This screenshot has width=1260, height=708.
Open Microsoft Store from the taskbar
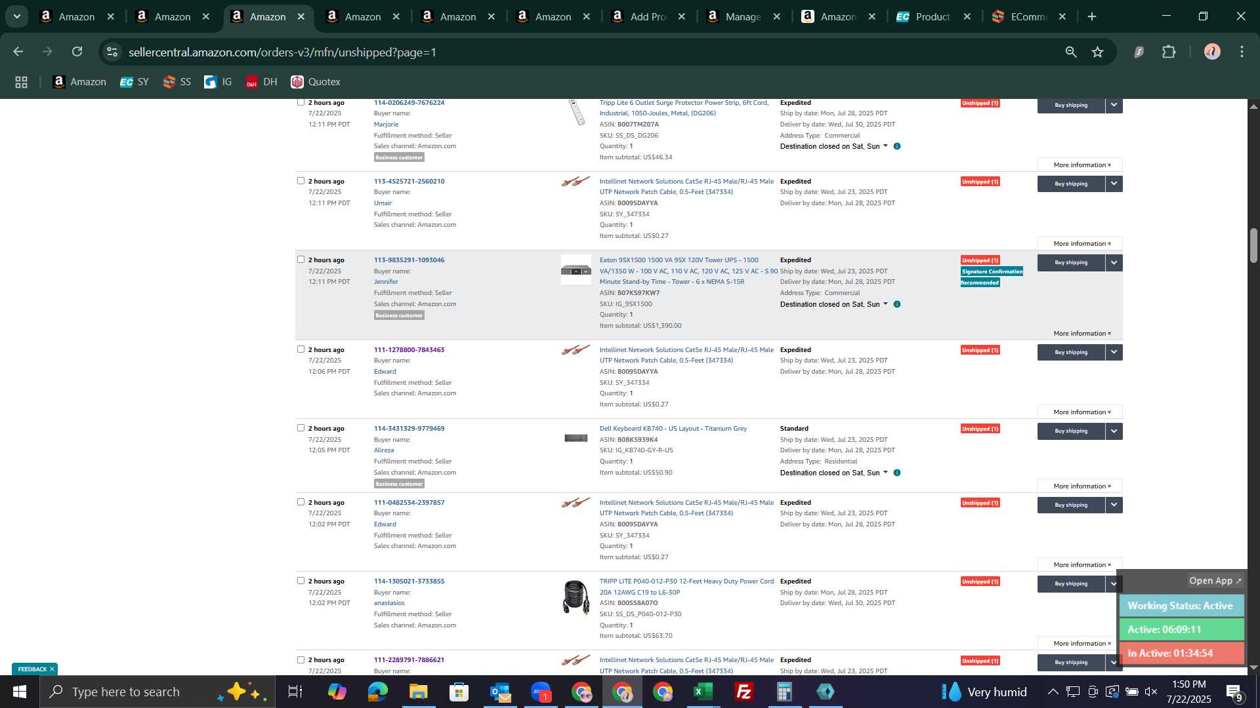pyautogui.click(x=459, y=692)
